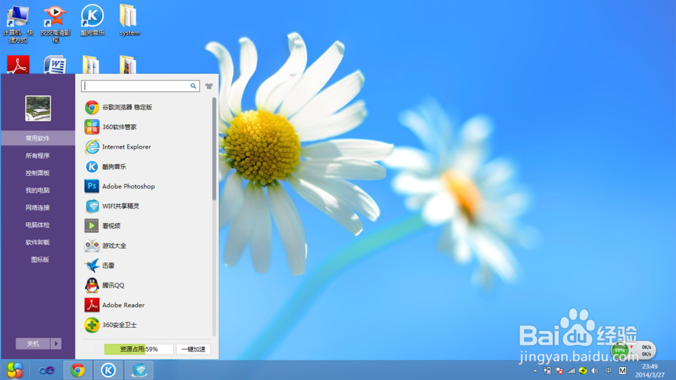Click the M input method icon

623,371
